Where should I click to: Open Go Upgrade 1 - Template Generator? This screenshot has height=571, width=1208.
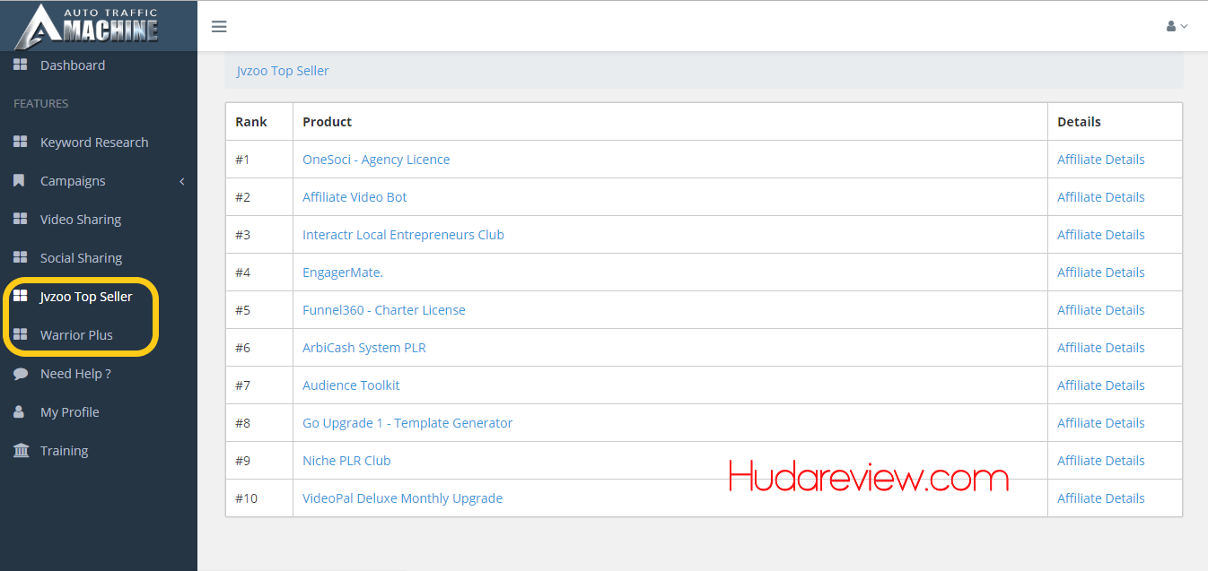click(407, 423)
